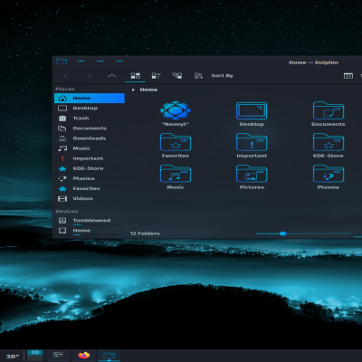The width and height of the screenshot is (362, 362).
Task: Switch to Details view mode
Action: click(x=177, y=76)
